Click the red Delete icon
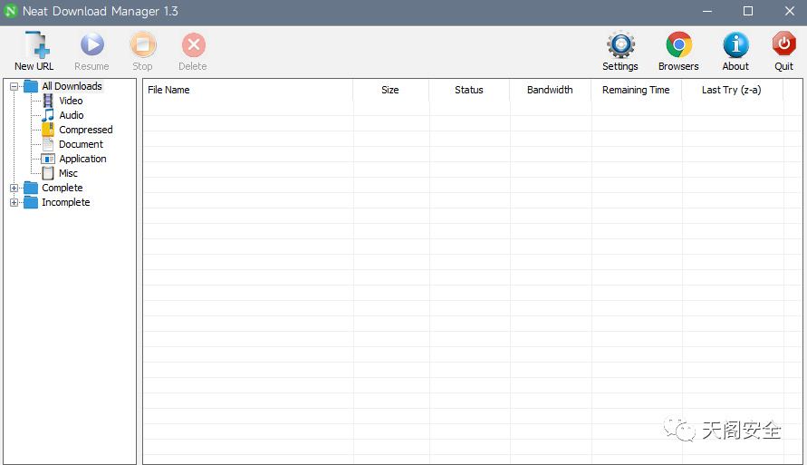Viewport: 807px width, 465px height. click(194, 44)
